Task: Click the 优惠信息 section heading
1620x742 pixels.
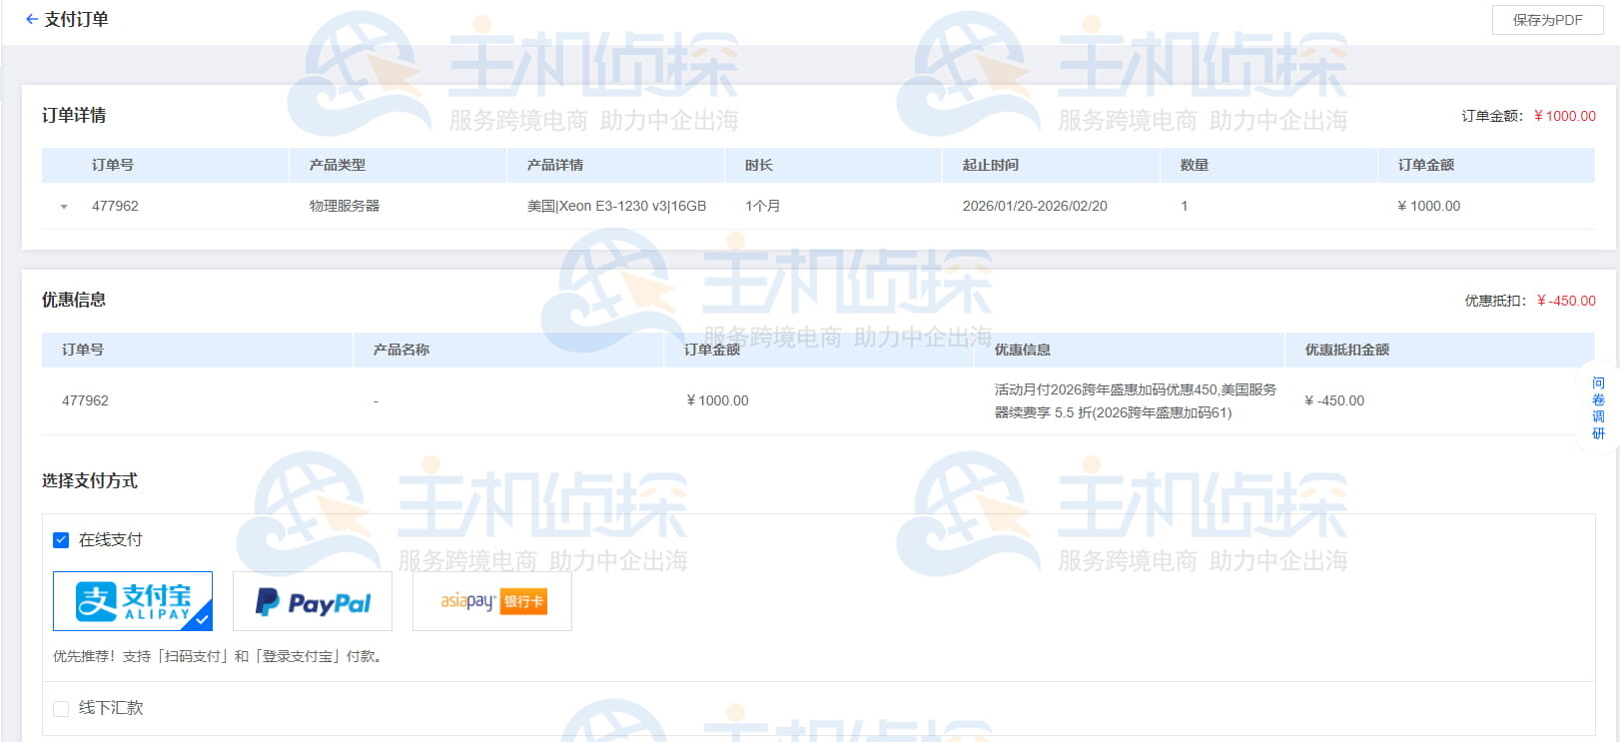Action: click(74, 300)
